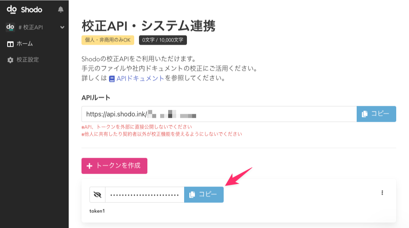Click the Shodo logo in sidebar
Viewport: 409px width, 228px height.
click(x=24, y=10)
